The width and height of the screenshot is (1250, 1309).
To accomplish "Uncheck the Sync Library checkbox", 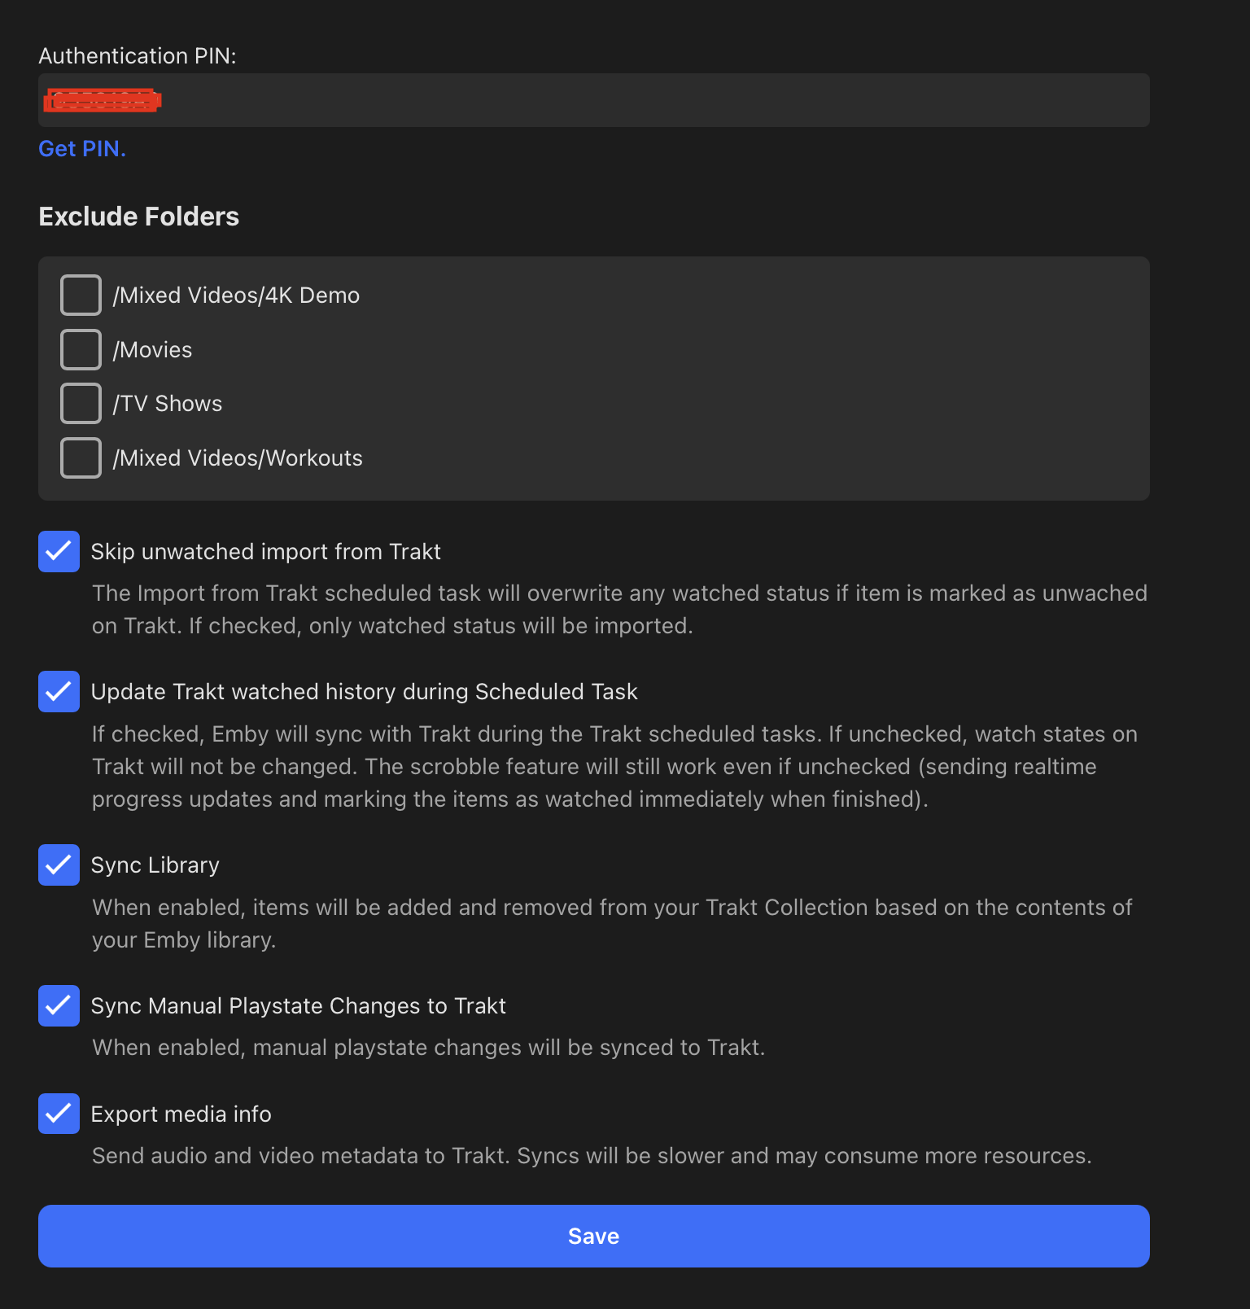I will (x=59, y=865).
